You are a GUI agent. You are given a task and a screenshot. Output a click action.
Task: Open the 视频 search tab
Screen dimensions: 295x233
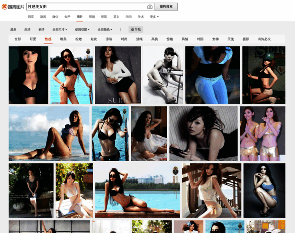click(92, 17)
